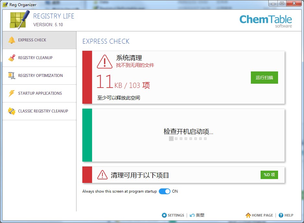Toggle Always show this screen switch
The width and height of the screenshot is (304, 223).
(165, 191)
